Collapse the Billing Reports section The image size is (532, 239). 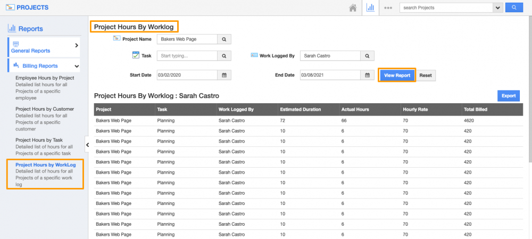coord(77,66)
